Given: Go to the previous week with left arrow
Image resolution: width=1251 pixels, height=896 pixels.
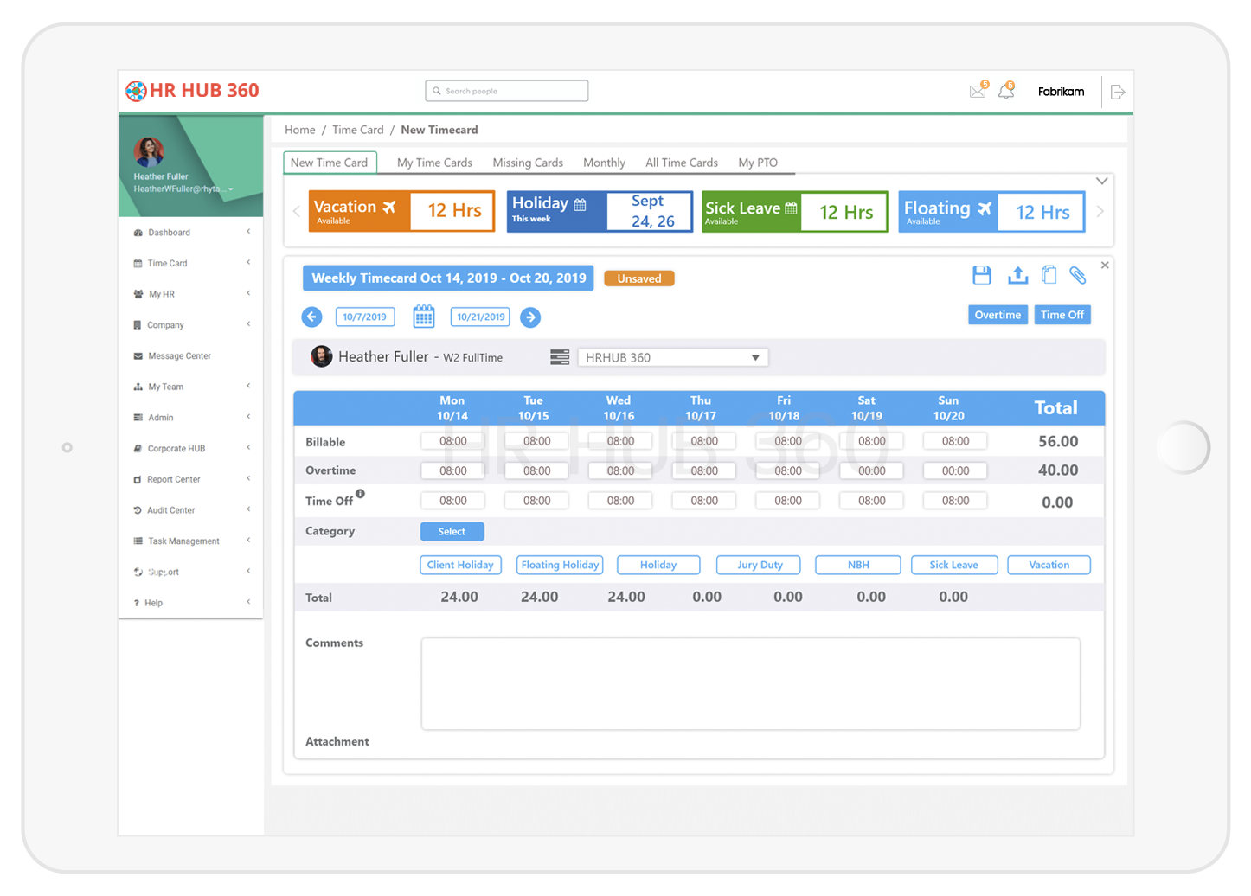Looking at the screenshot, I should [311, 317].
